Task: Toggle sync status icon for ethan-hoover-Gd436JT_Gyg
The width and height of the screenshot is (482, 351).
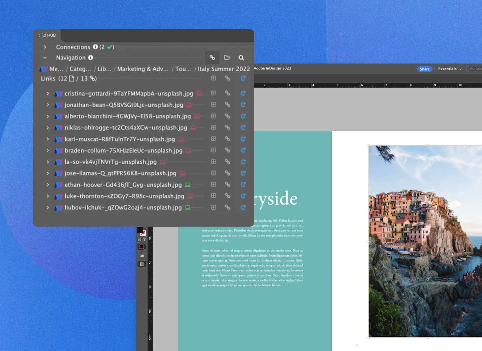Action: coord(188,184)
